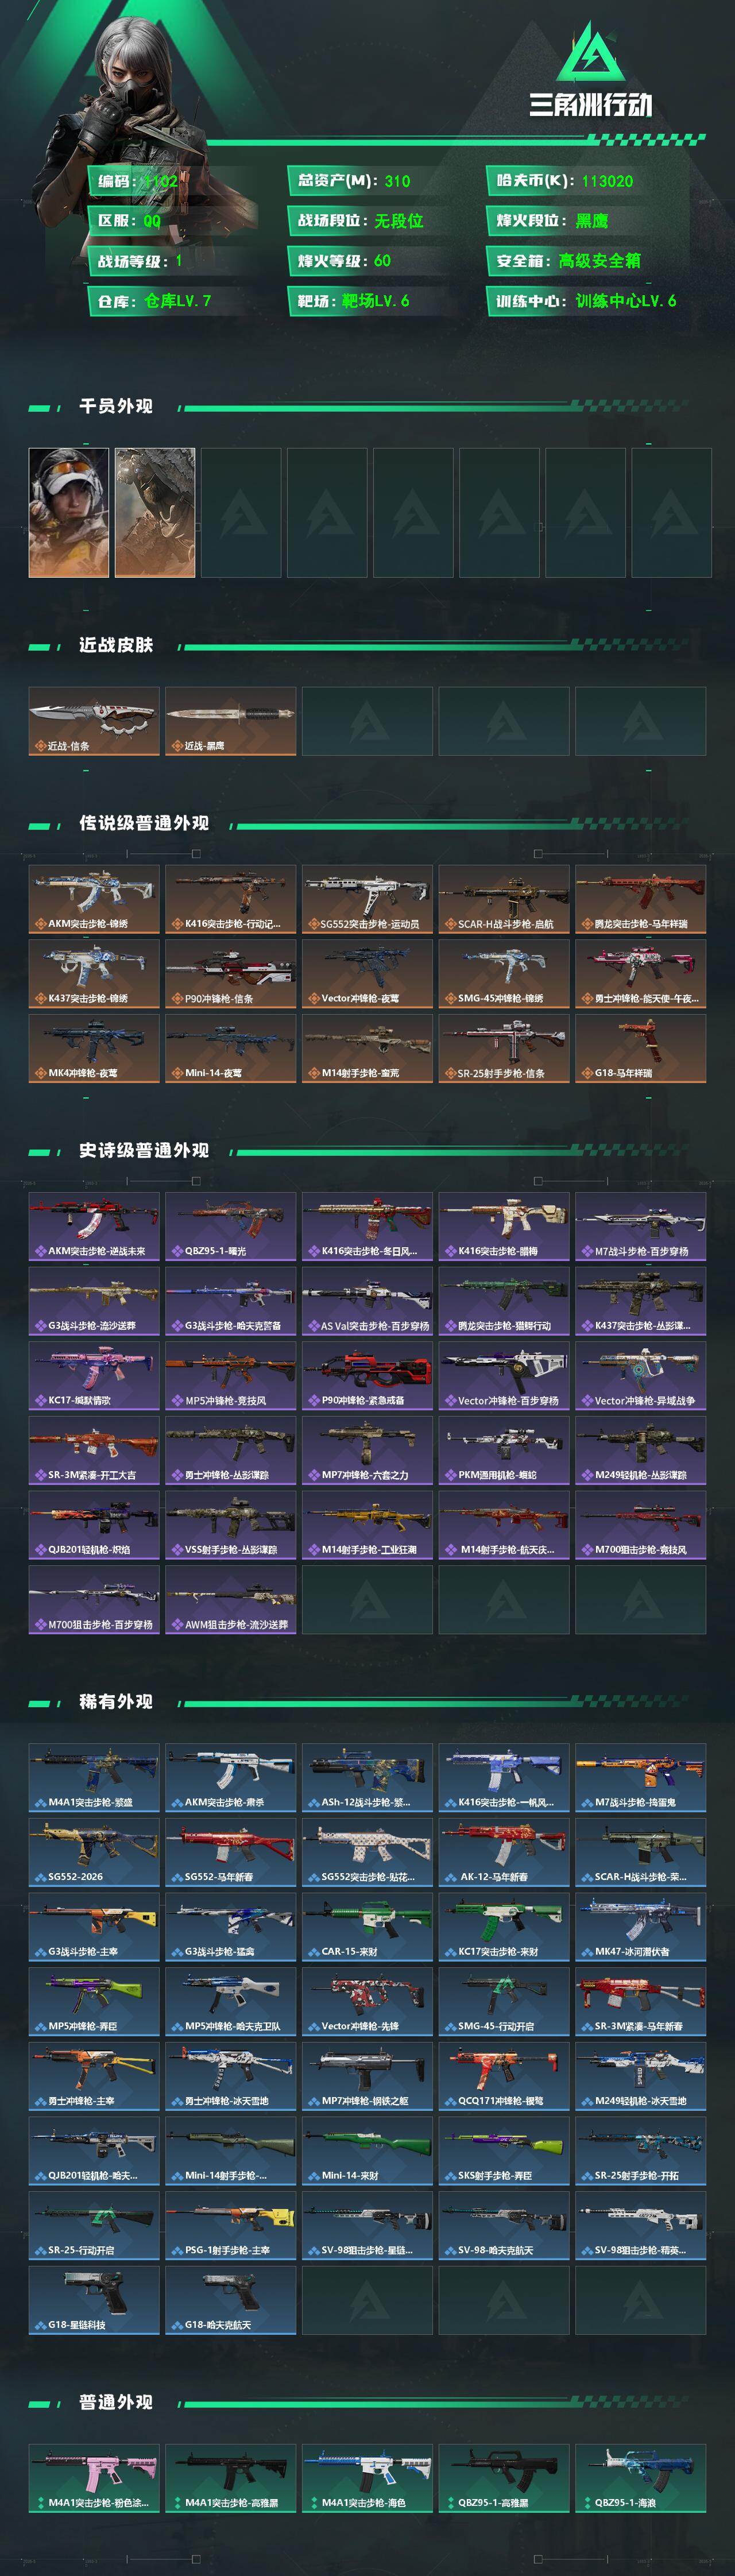
Task: Pick the P90冲锋枪-信条 skin tile
Action: [230, 973]
